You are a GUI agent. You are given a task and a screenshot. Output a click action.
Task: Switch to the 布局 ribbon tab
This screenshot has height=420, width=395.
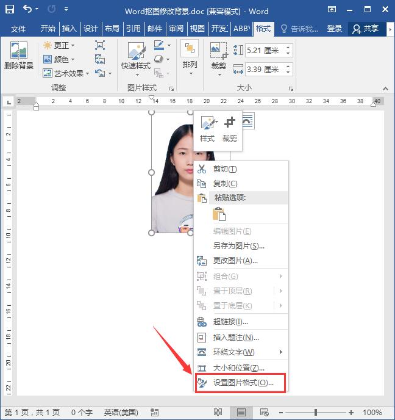112,29
